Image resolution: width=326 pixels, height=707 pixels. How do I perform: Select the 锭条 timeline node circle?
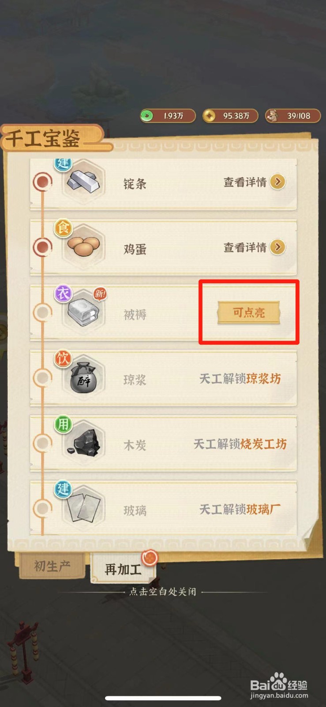pos(43,182)
